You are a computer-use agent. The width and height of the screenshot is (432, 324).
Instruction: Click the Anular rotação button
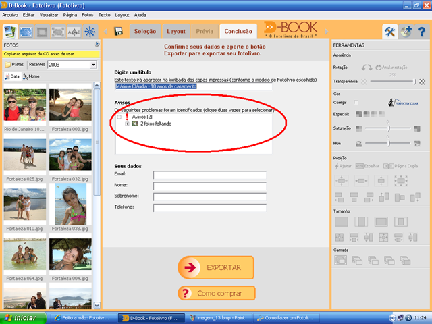pos(391,67)
